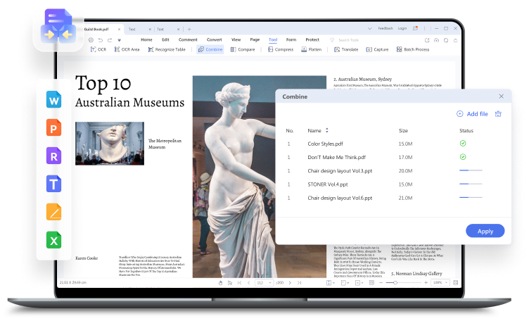Click the Flatten tool
This screenshot has width=529, height=321.
tap(312, 49)
